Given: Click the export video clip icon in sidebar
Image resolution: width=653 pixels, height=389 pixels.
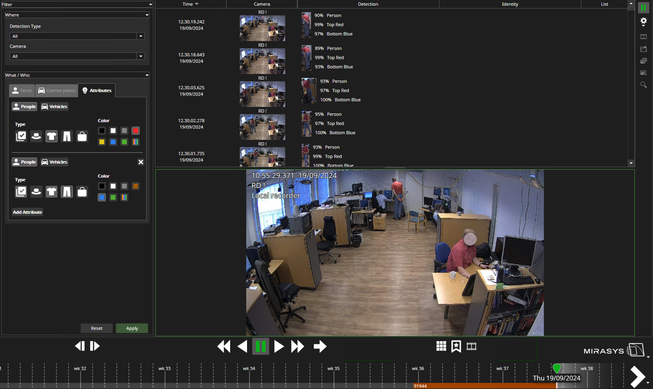Looking at the screenshot, I should coord(643,49).
